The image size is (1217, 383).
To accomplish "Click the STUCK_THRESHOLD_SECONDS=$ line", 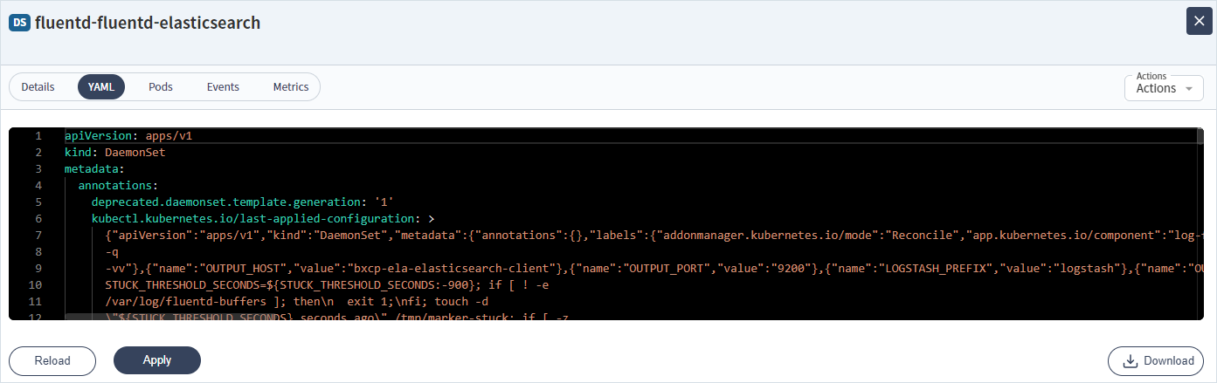I will coord(326,285).
